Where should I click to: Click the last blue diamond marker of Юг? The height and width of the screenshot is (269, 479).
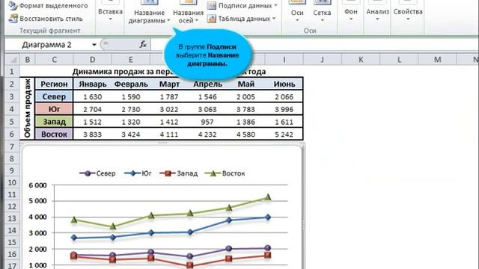(x=268, y=217)
